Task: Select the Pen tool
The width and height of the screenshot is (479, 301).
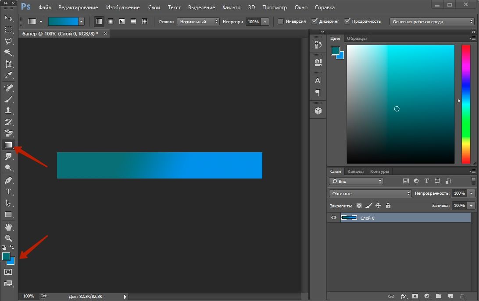Action: click(x=8, y=180)
